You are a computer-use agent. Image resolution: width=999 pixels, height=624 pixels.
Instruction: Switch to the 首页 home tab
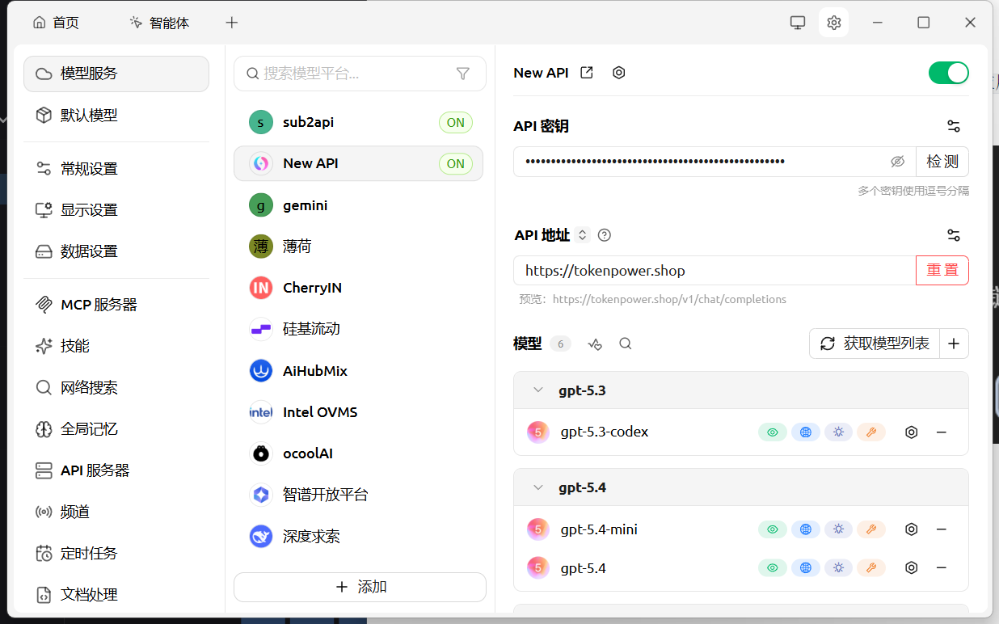pos(57,23)
